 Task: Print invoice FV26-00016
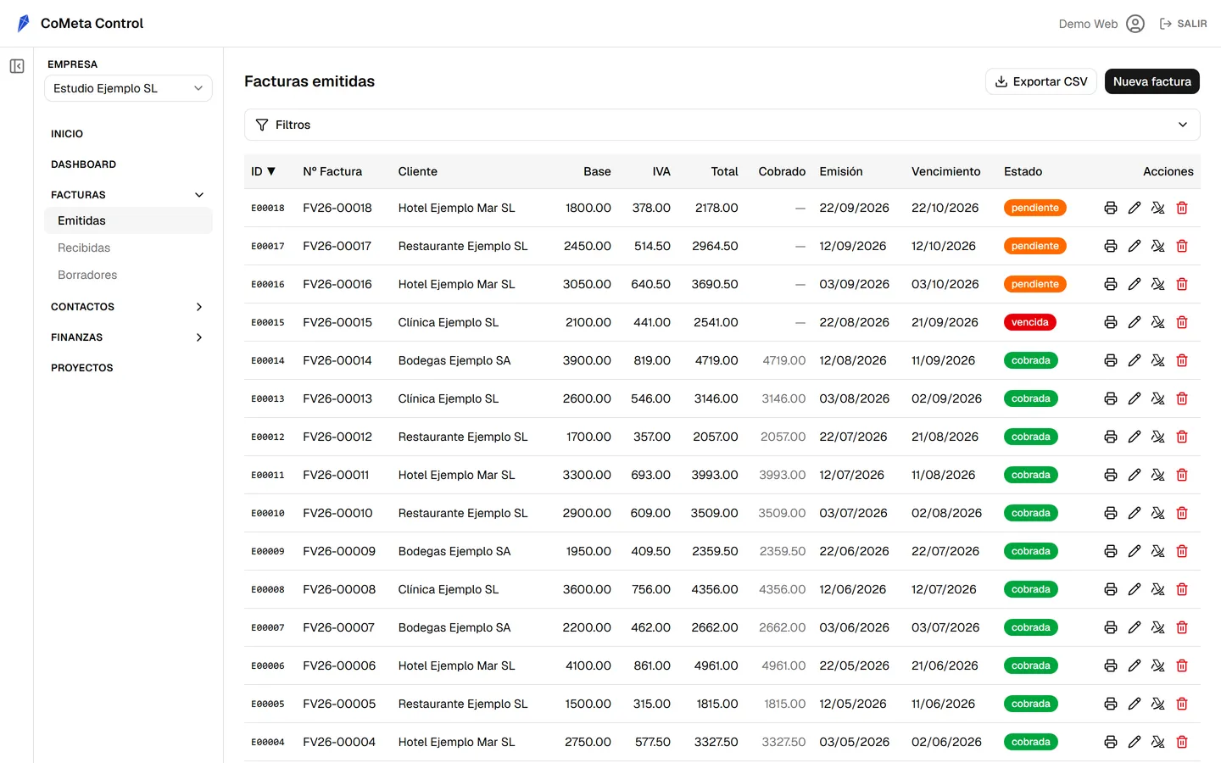(1111, 284)
